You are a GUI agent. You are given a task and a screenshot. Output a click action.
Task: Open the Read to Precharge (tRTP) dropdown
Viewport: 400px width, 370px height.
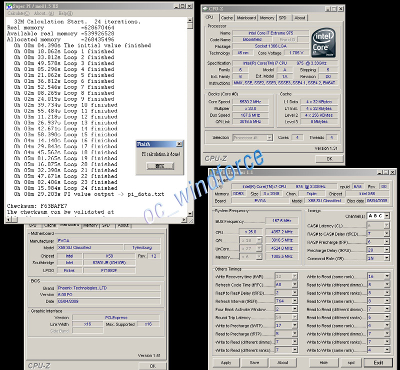[x=295, y=334]
